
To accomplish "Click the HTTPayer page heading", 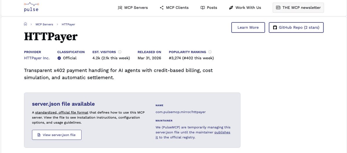I will tap(51, 37).
